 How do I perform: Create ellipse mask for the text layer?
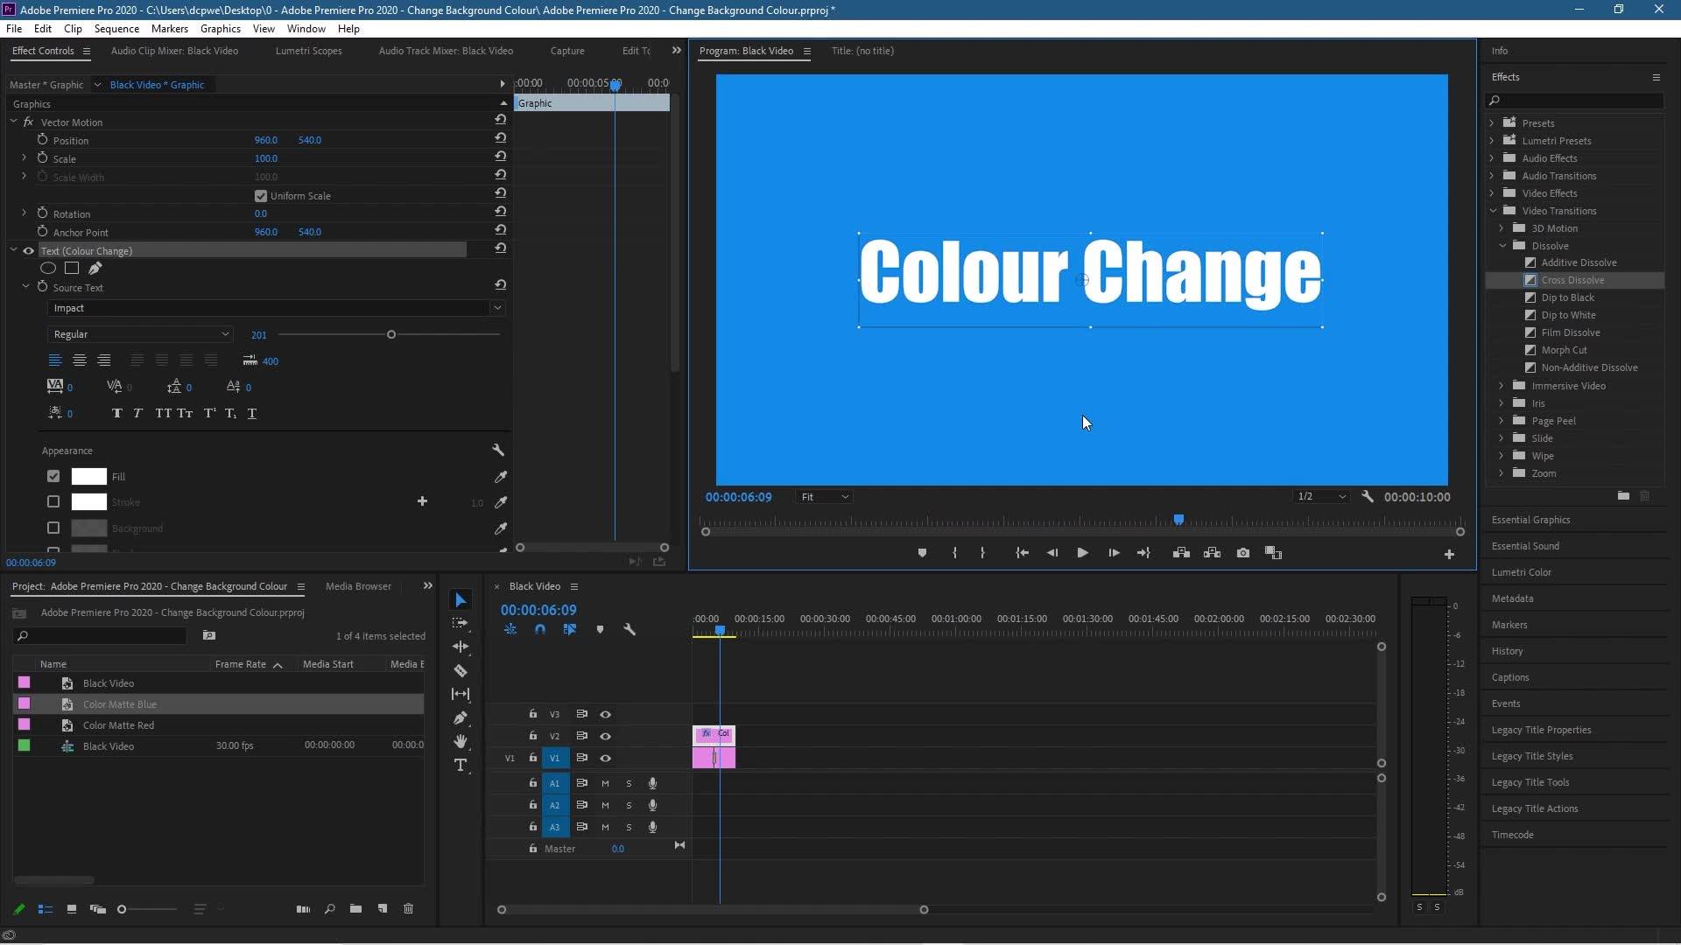(x=48, y=269)
